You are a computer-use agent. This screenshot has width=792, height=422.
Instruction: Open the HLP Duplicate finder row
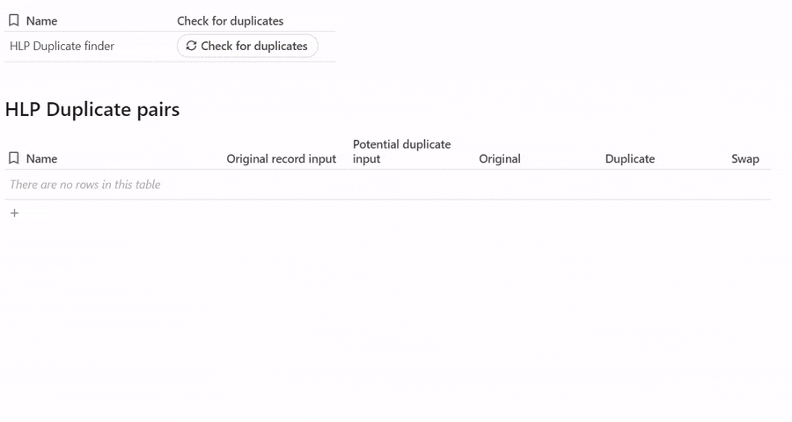point(62,46)
